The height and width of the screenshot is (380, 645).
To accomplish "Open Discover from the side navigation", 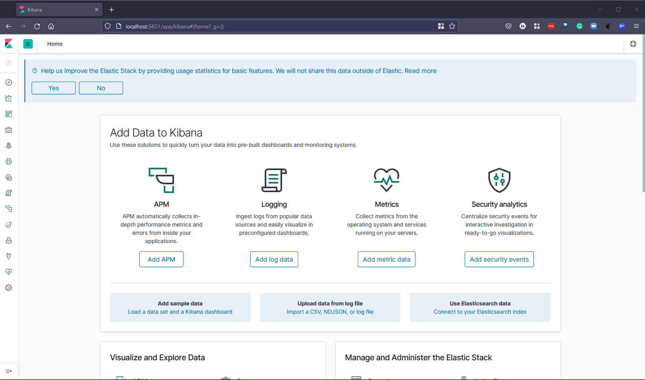I will tap(9, 82).
